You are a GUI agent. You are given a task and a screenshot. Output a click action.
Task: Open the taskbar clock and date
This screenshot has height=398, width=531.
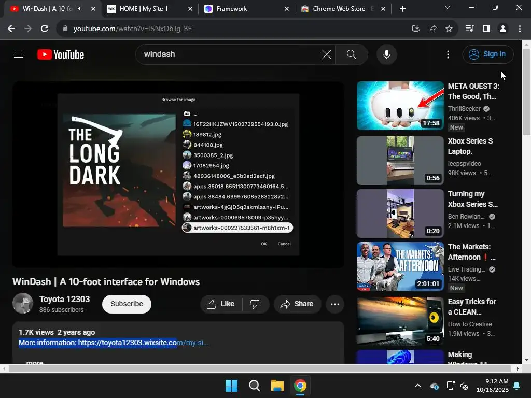tap(493, 386)
